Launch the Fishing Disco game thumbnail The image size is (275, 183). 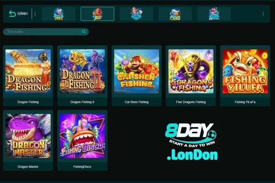point(82,136)
